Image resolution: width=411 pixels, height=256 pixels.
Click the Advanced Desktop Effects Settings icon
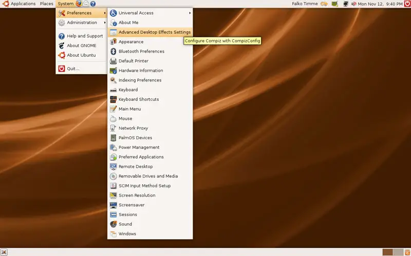[x=113, y=32]
